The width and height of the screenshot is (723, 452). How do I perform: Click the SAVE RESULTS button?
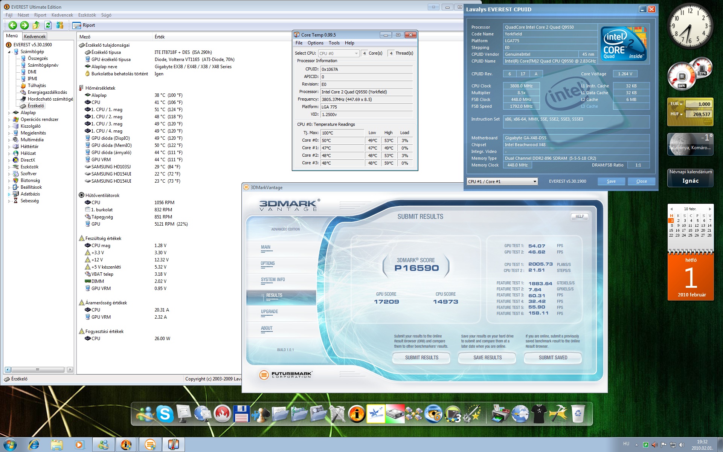(x=487, y=358)
